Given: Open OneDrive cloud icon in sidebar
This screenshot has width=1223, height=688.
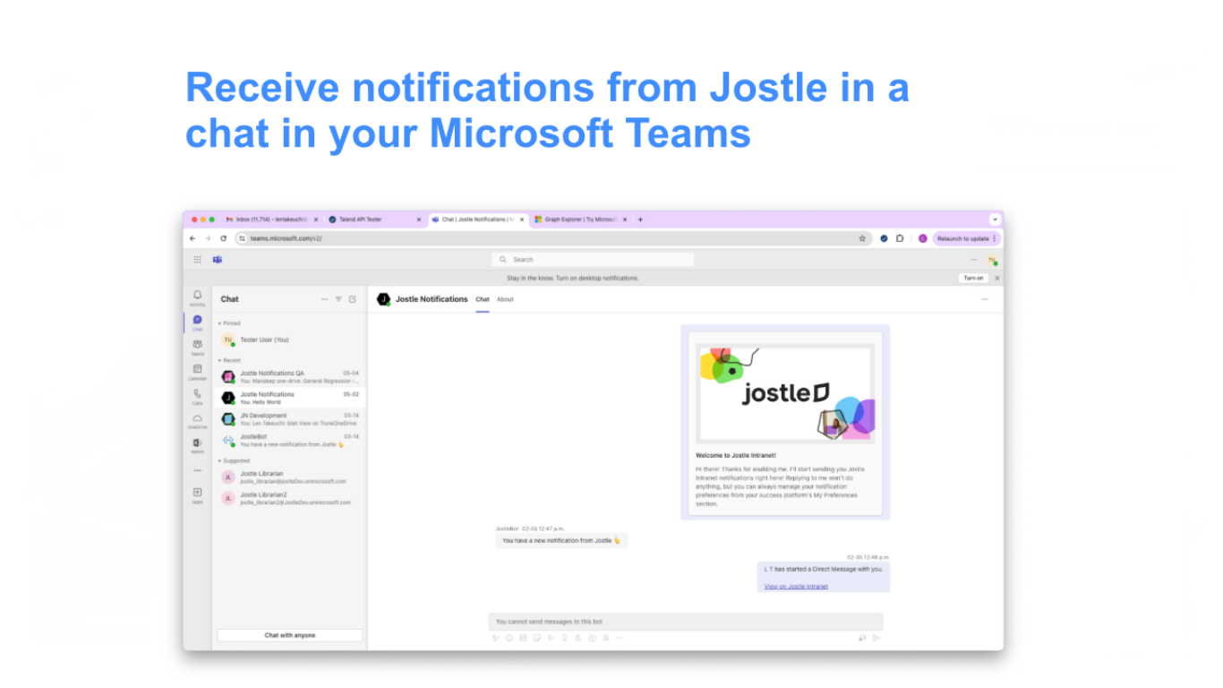Looking at the screenshot, I should tap(197, 420).
